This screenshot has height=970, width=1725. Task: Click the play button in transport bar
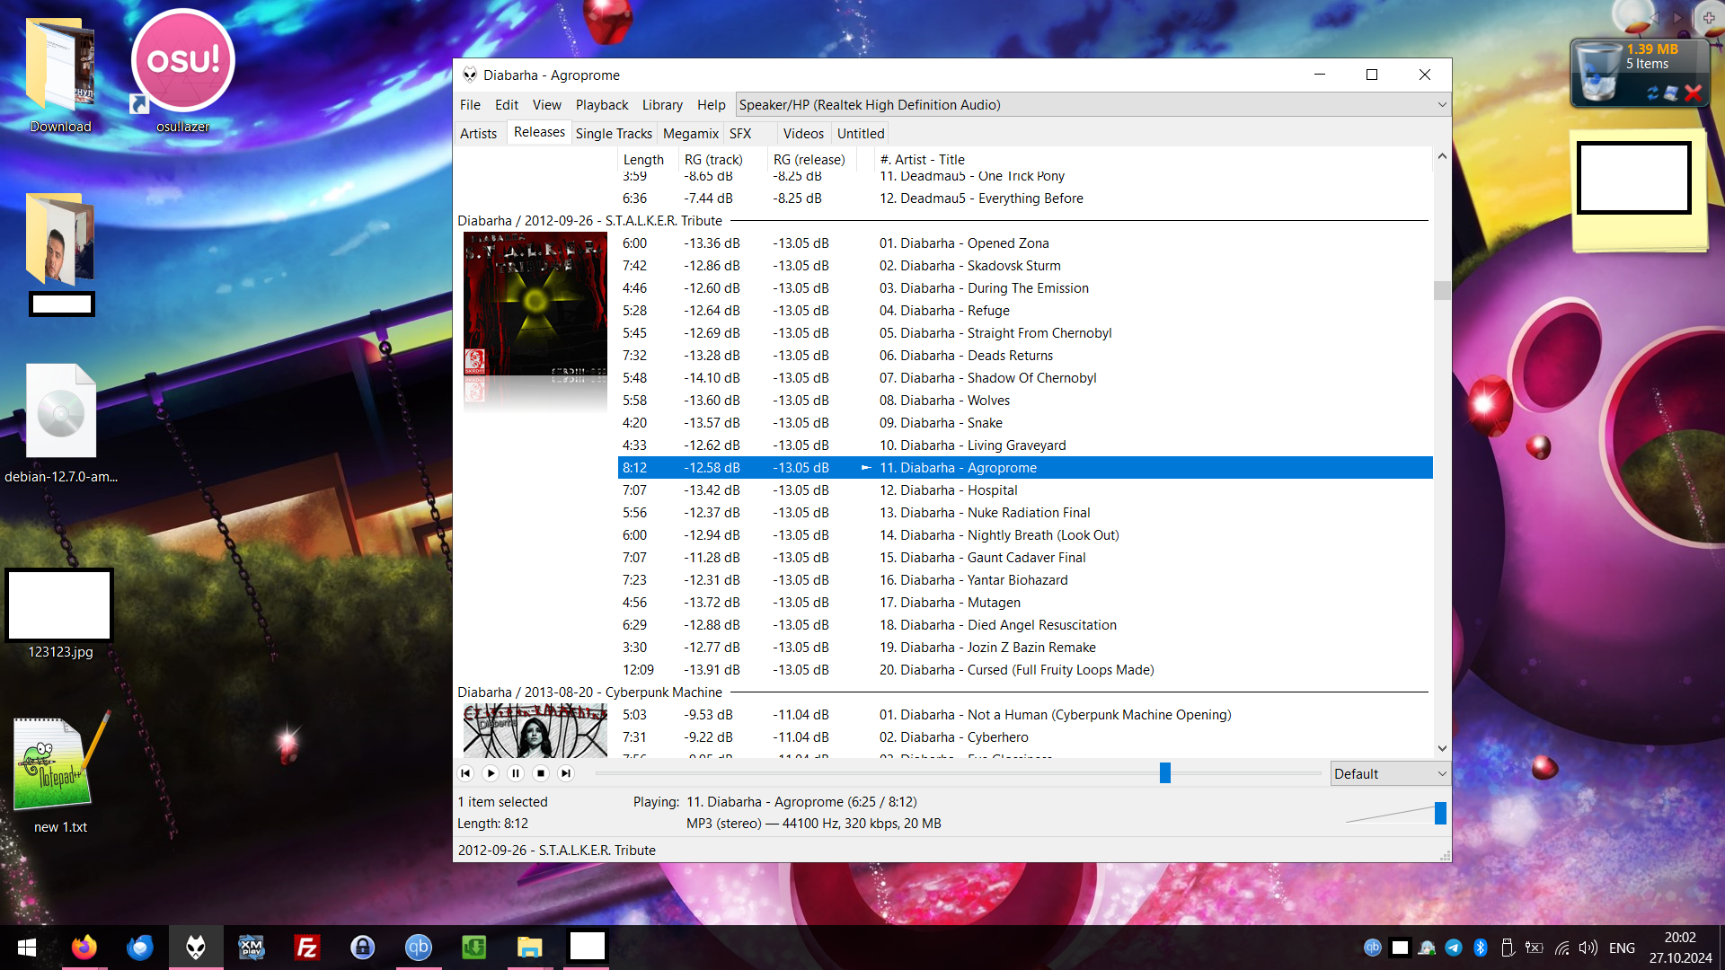491,773
